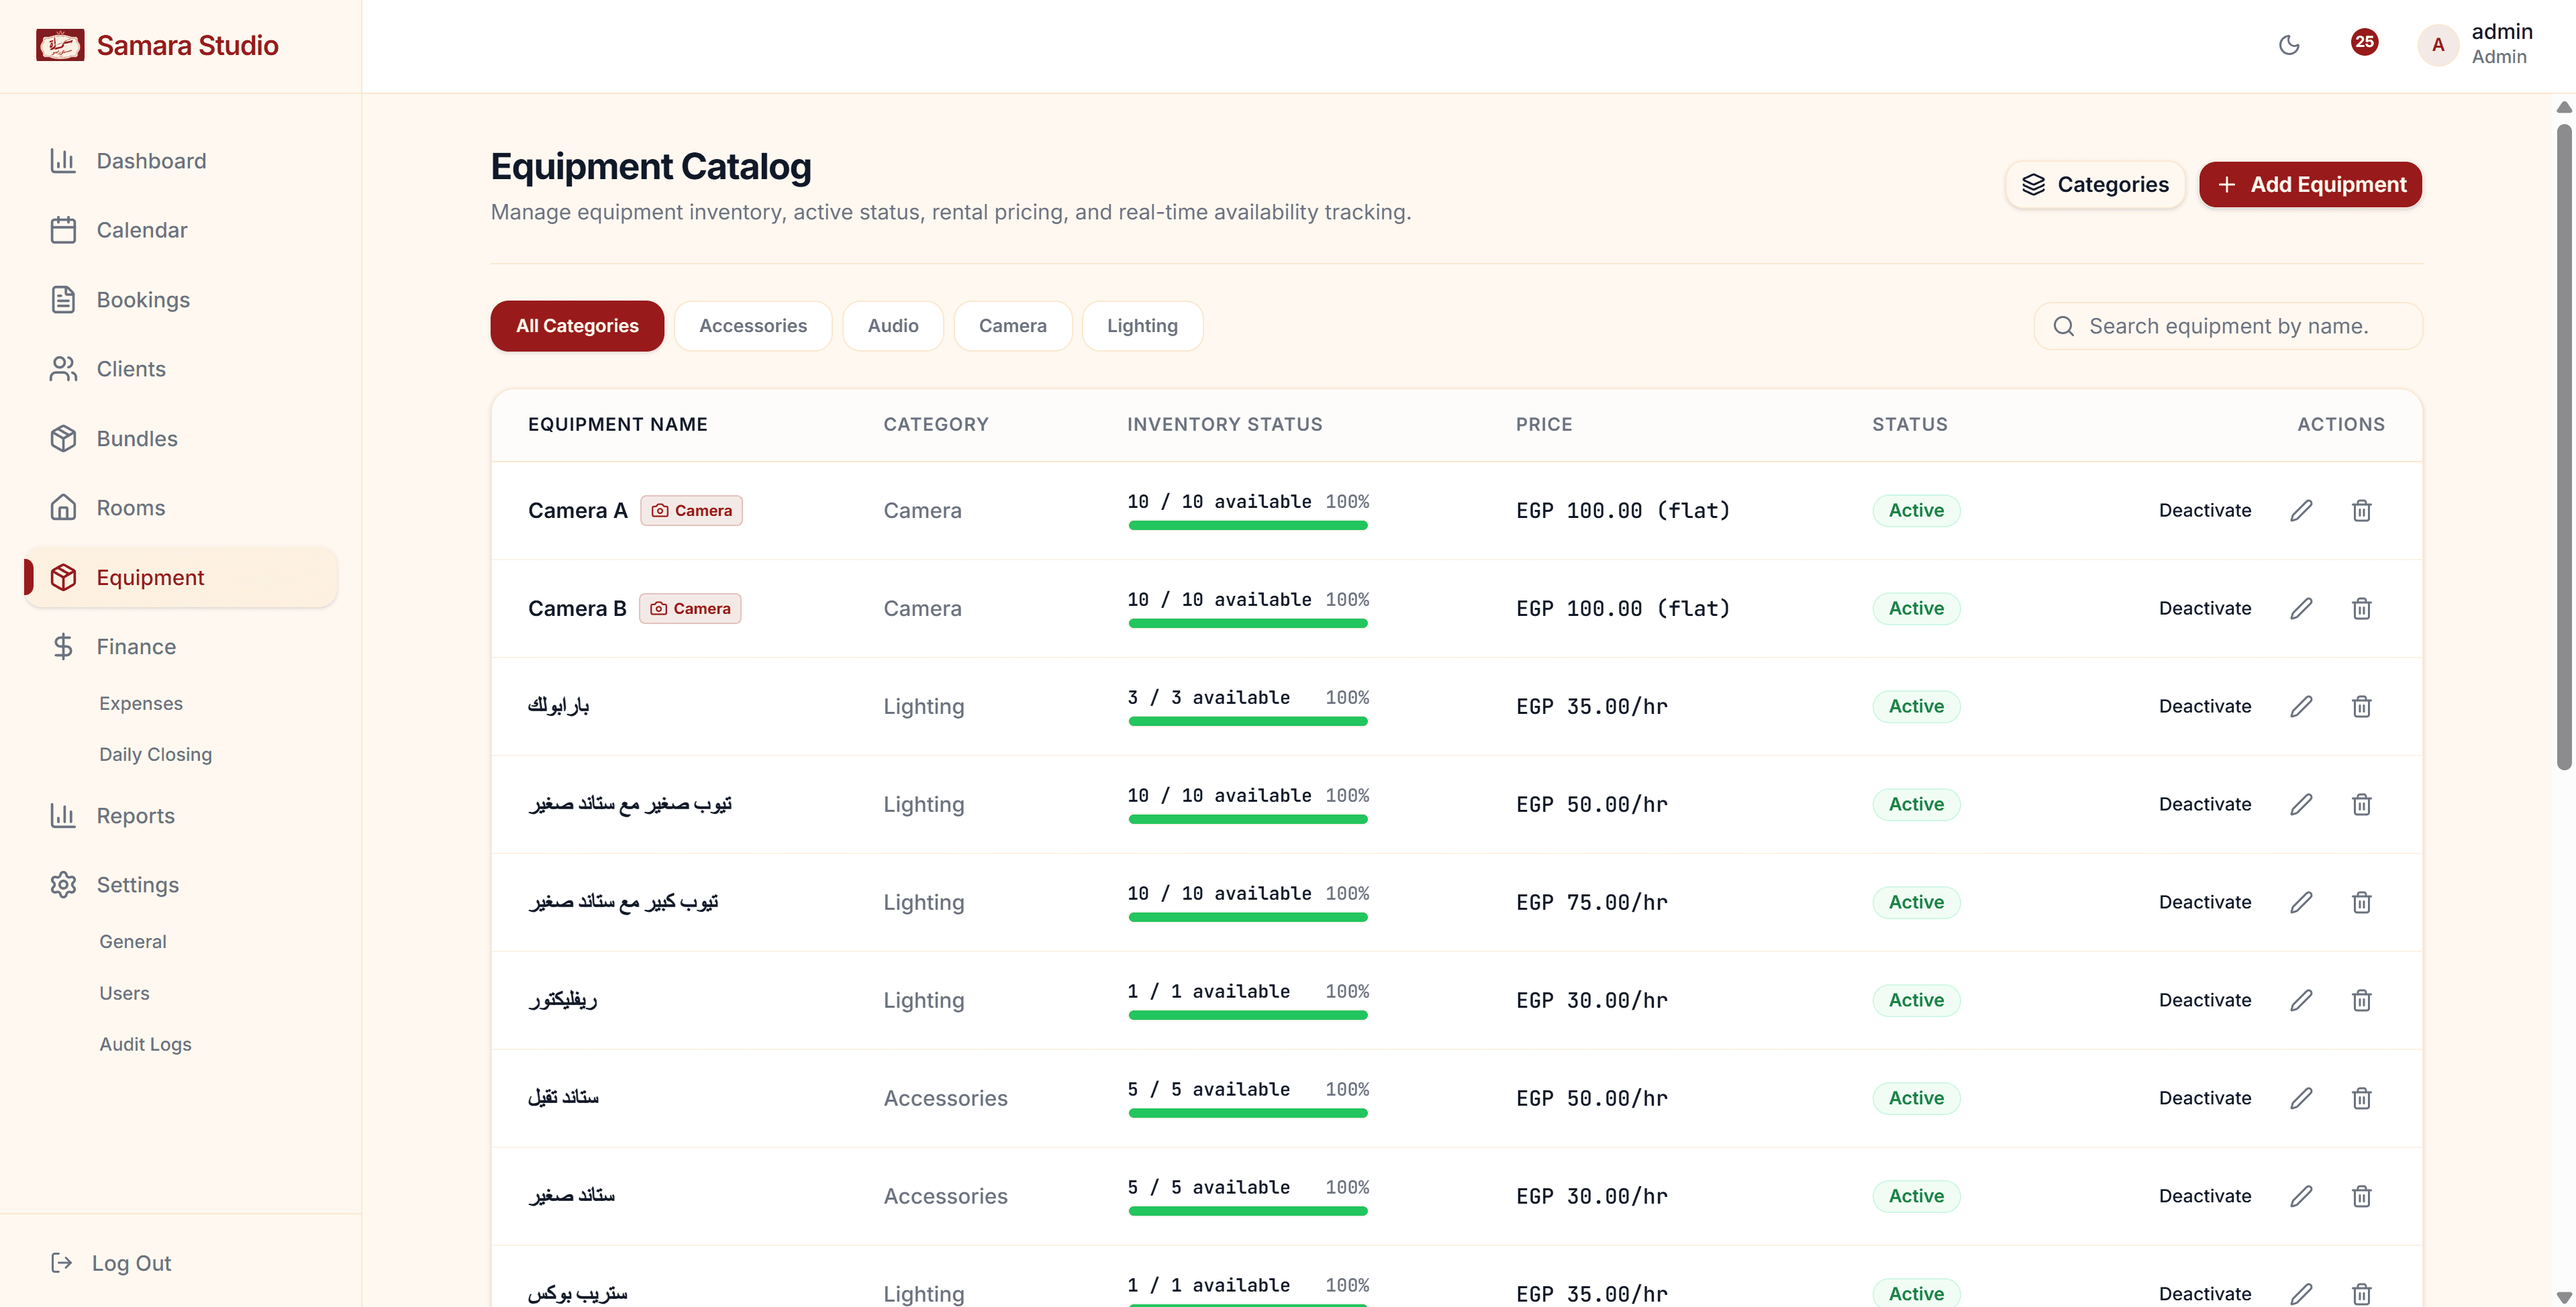The width and height of the screenshot is (2576, 1307).
Task: Delete Camera B with trash icon
Action: pyautogui.click(x=2361, y=609)
